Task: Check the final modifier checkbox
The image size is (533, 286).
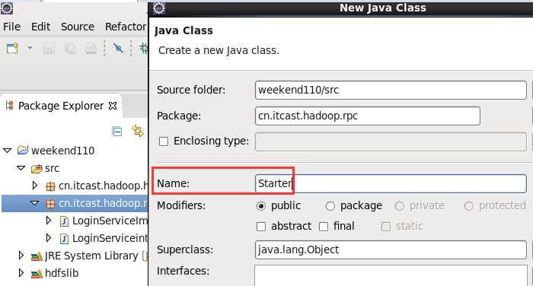Action: (324, 226)
